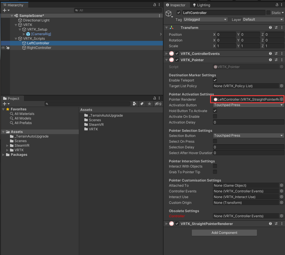Check Select On Press
This screenshot has width=285, height=255.
coord(215,142)
